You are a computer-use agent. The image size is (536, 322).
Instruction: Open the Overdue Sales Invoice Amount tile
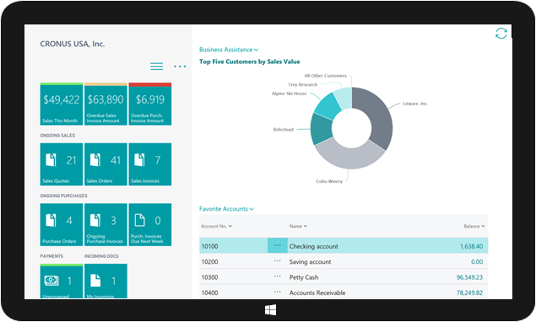click(x=106, y=104)
